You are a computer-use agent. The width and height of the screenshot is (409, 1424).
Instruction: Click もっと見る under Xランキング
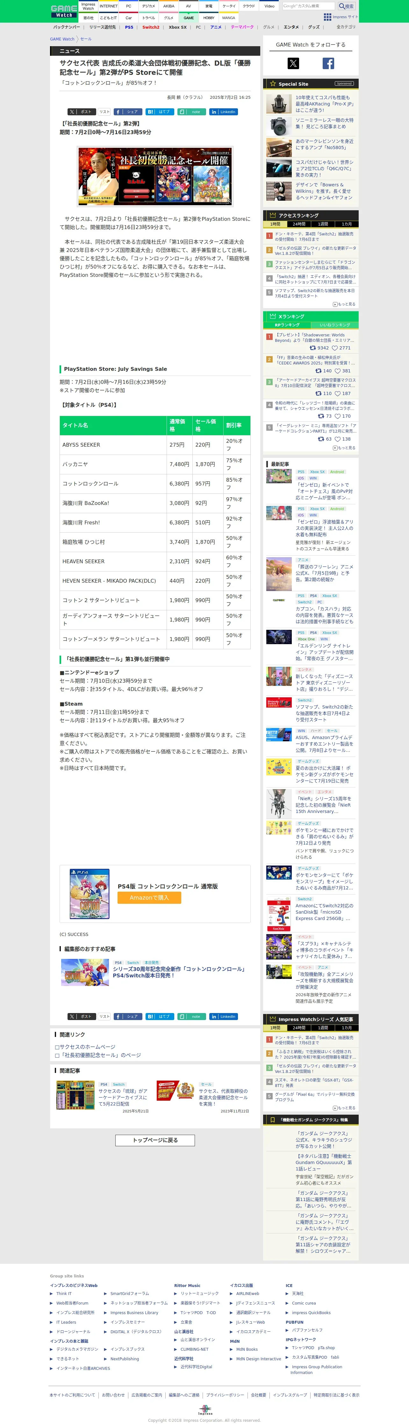[344, 448]
